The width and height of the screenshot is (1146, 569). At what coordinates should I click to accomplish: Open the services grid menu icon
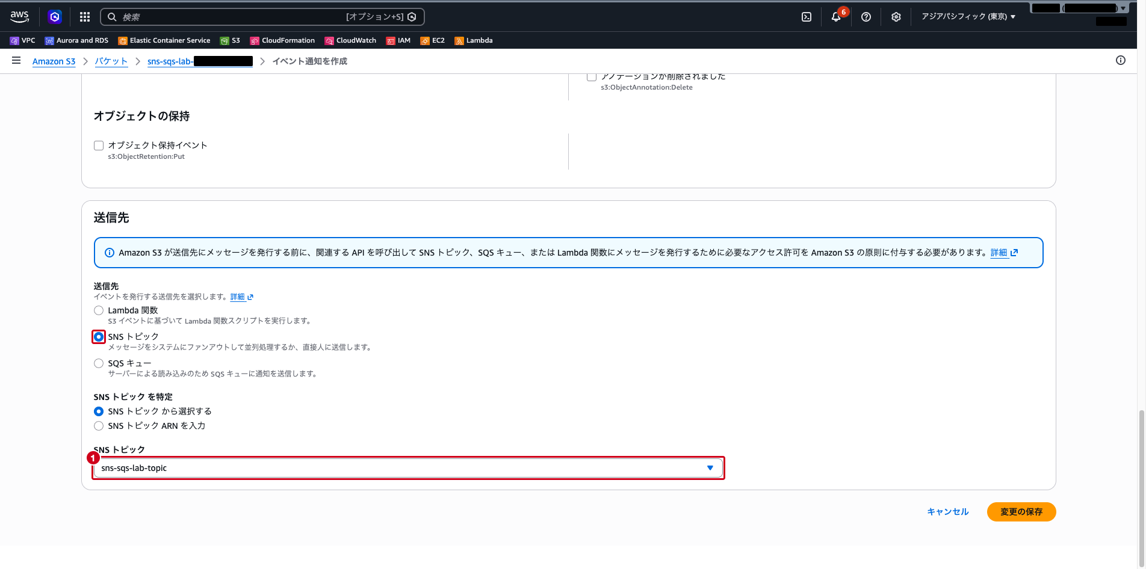click(85, 17)
